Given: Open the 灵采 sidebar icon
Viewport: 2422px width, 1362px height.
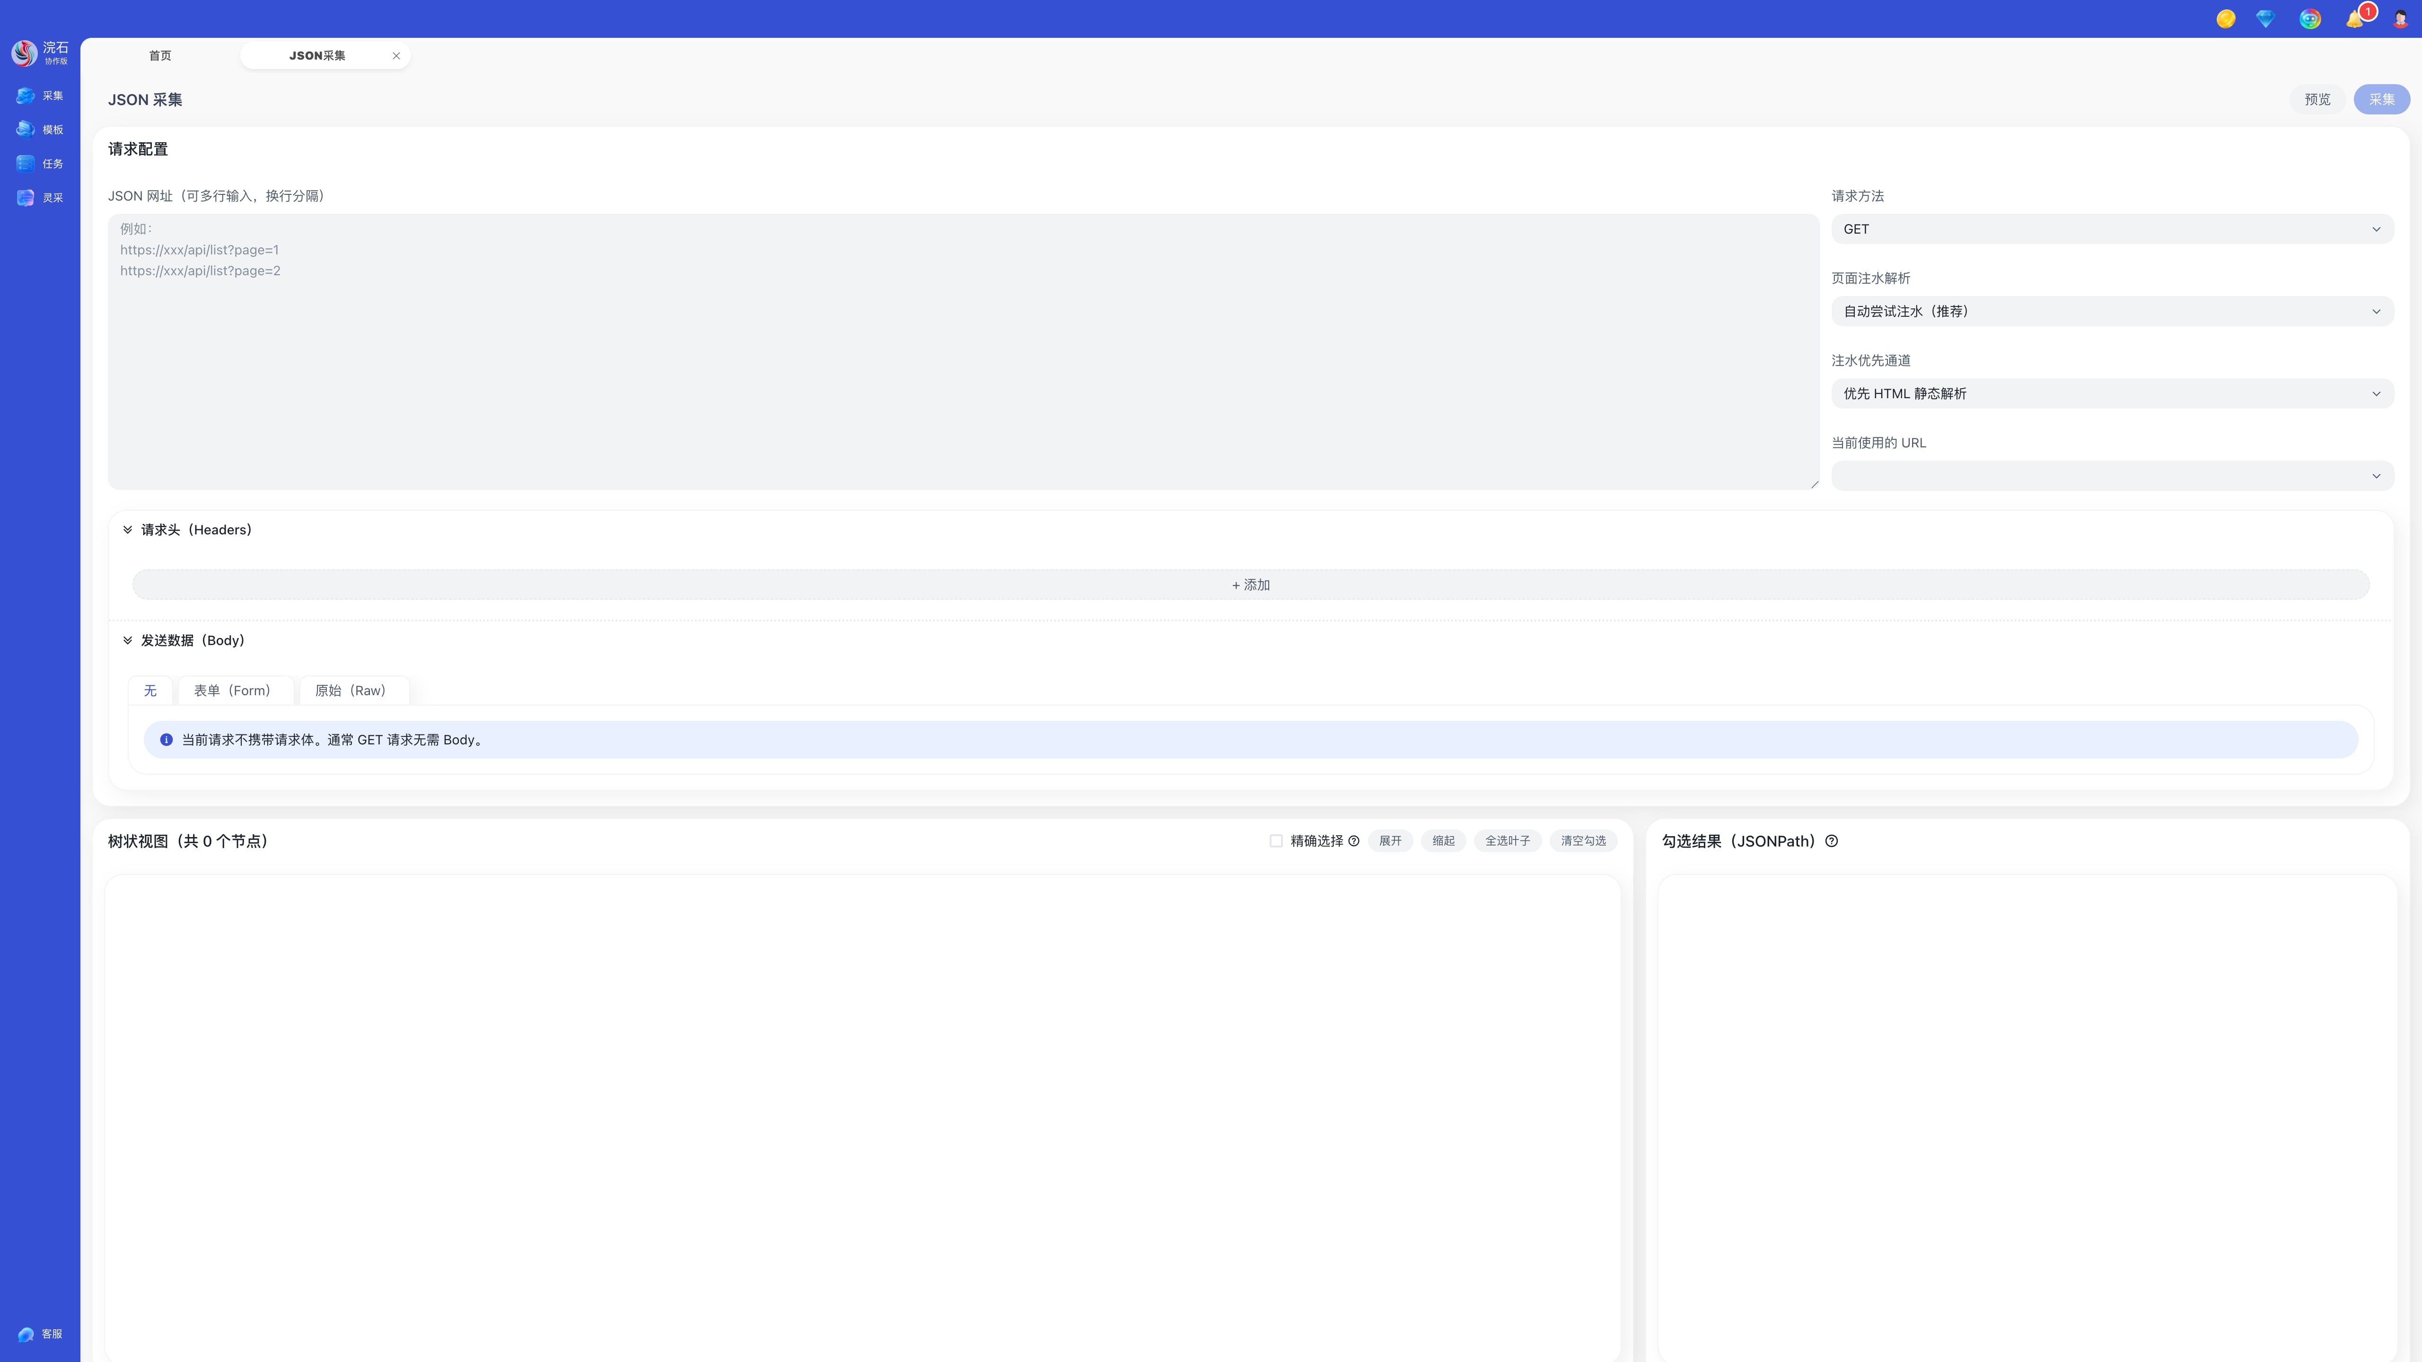Looking at the screenshot, I should click(x=26, y=197).
